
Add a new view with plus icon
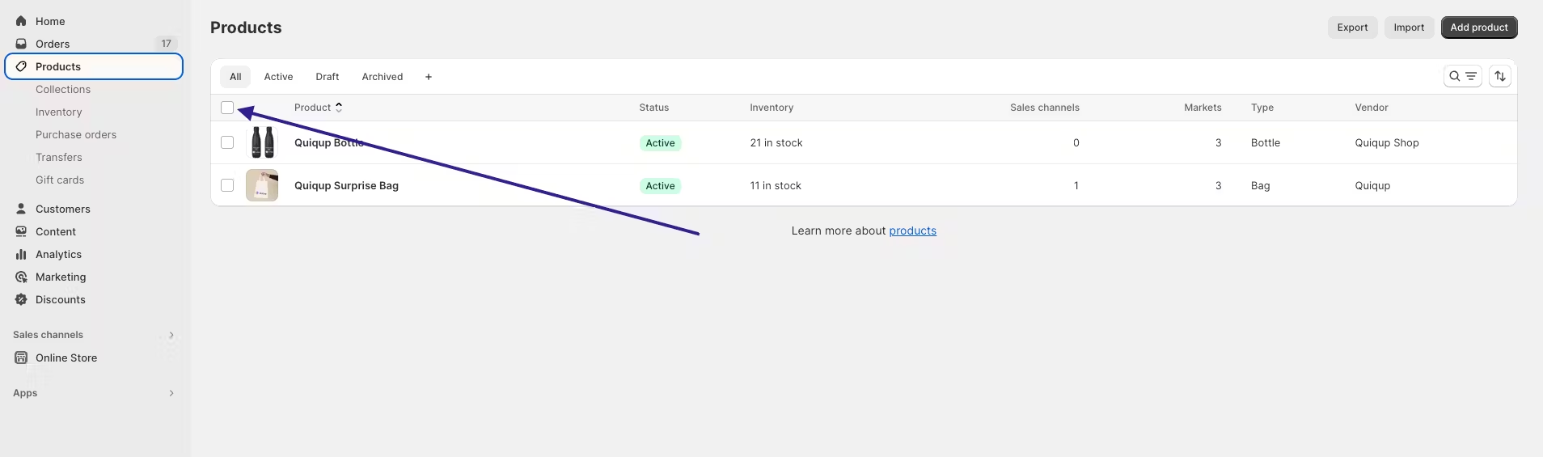[429, 77]
